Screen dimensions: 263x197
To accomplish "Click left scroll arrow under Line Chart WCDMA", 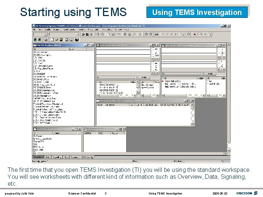I will tap(98, 77).
